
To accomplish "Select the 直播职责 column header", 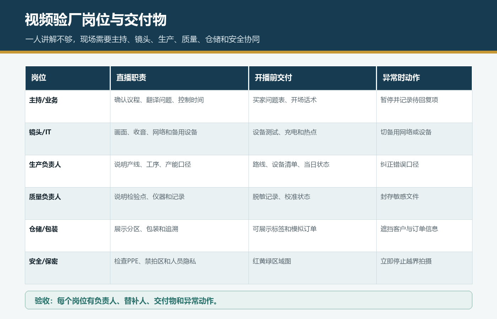I will point(179,78).
